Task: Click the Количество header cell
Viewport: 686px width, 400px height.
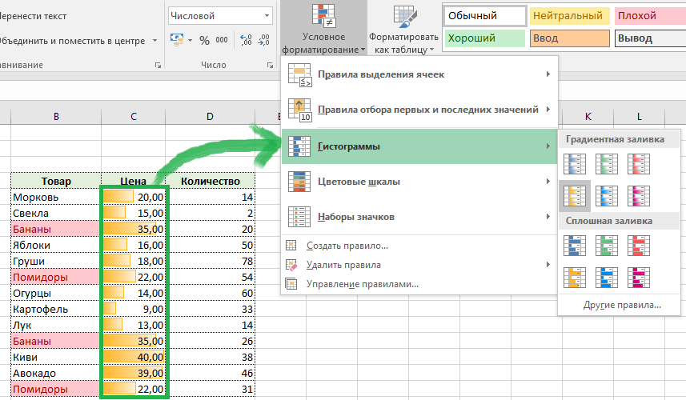Action: coord(211,181)
